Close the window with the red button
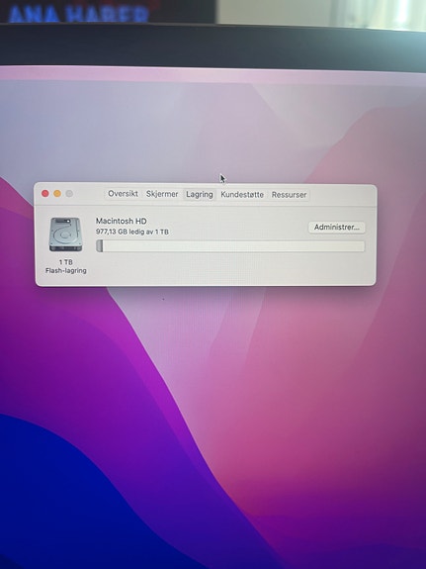This screenshot has width=426, height=569. pyautogui.click(x=45, y=193)
